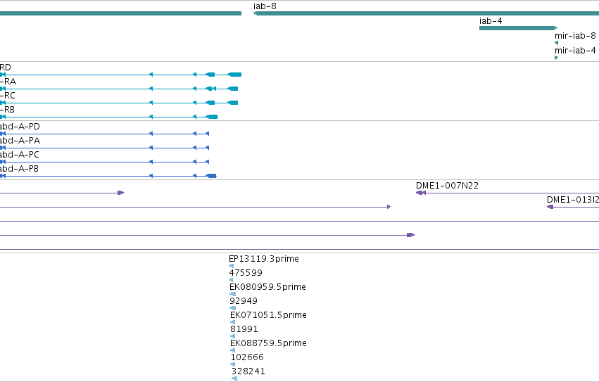Image resolution: width=599 pixels, height=382 pixels.
Task: Click the abd-A-PB label
Action: click(19, 169)
